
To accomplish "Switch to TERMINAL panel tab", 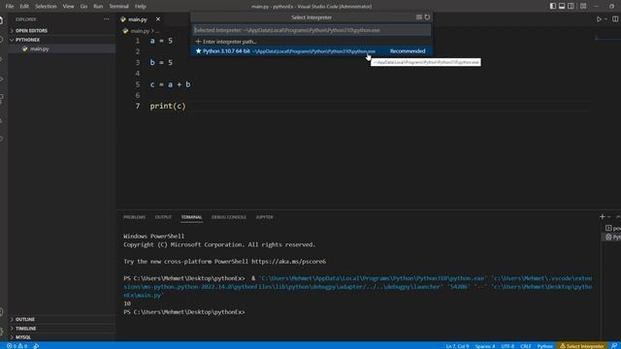I will pyautogui.click(x=192, y=217).
